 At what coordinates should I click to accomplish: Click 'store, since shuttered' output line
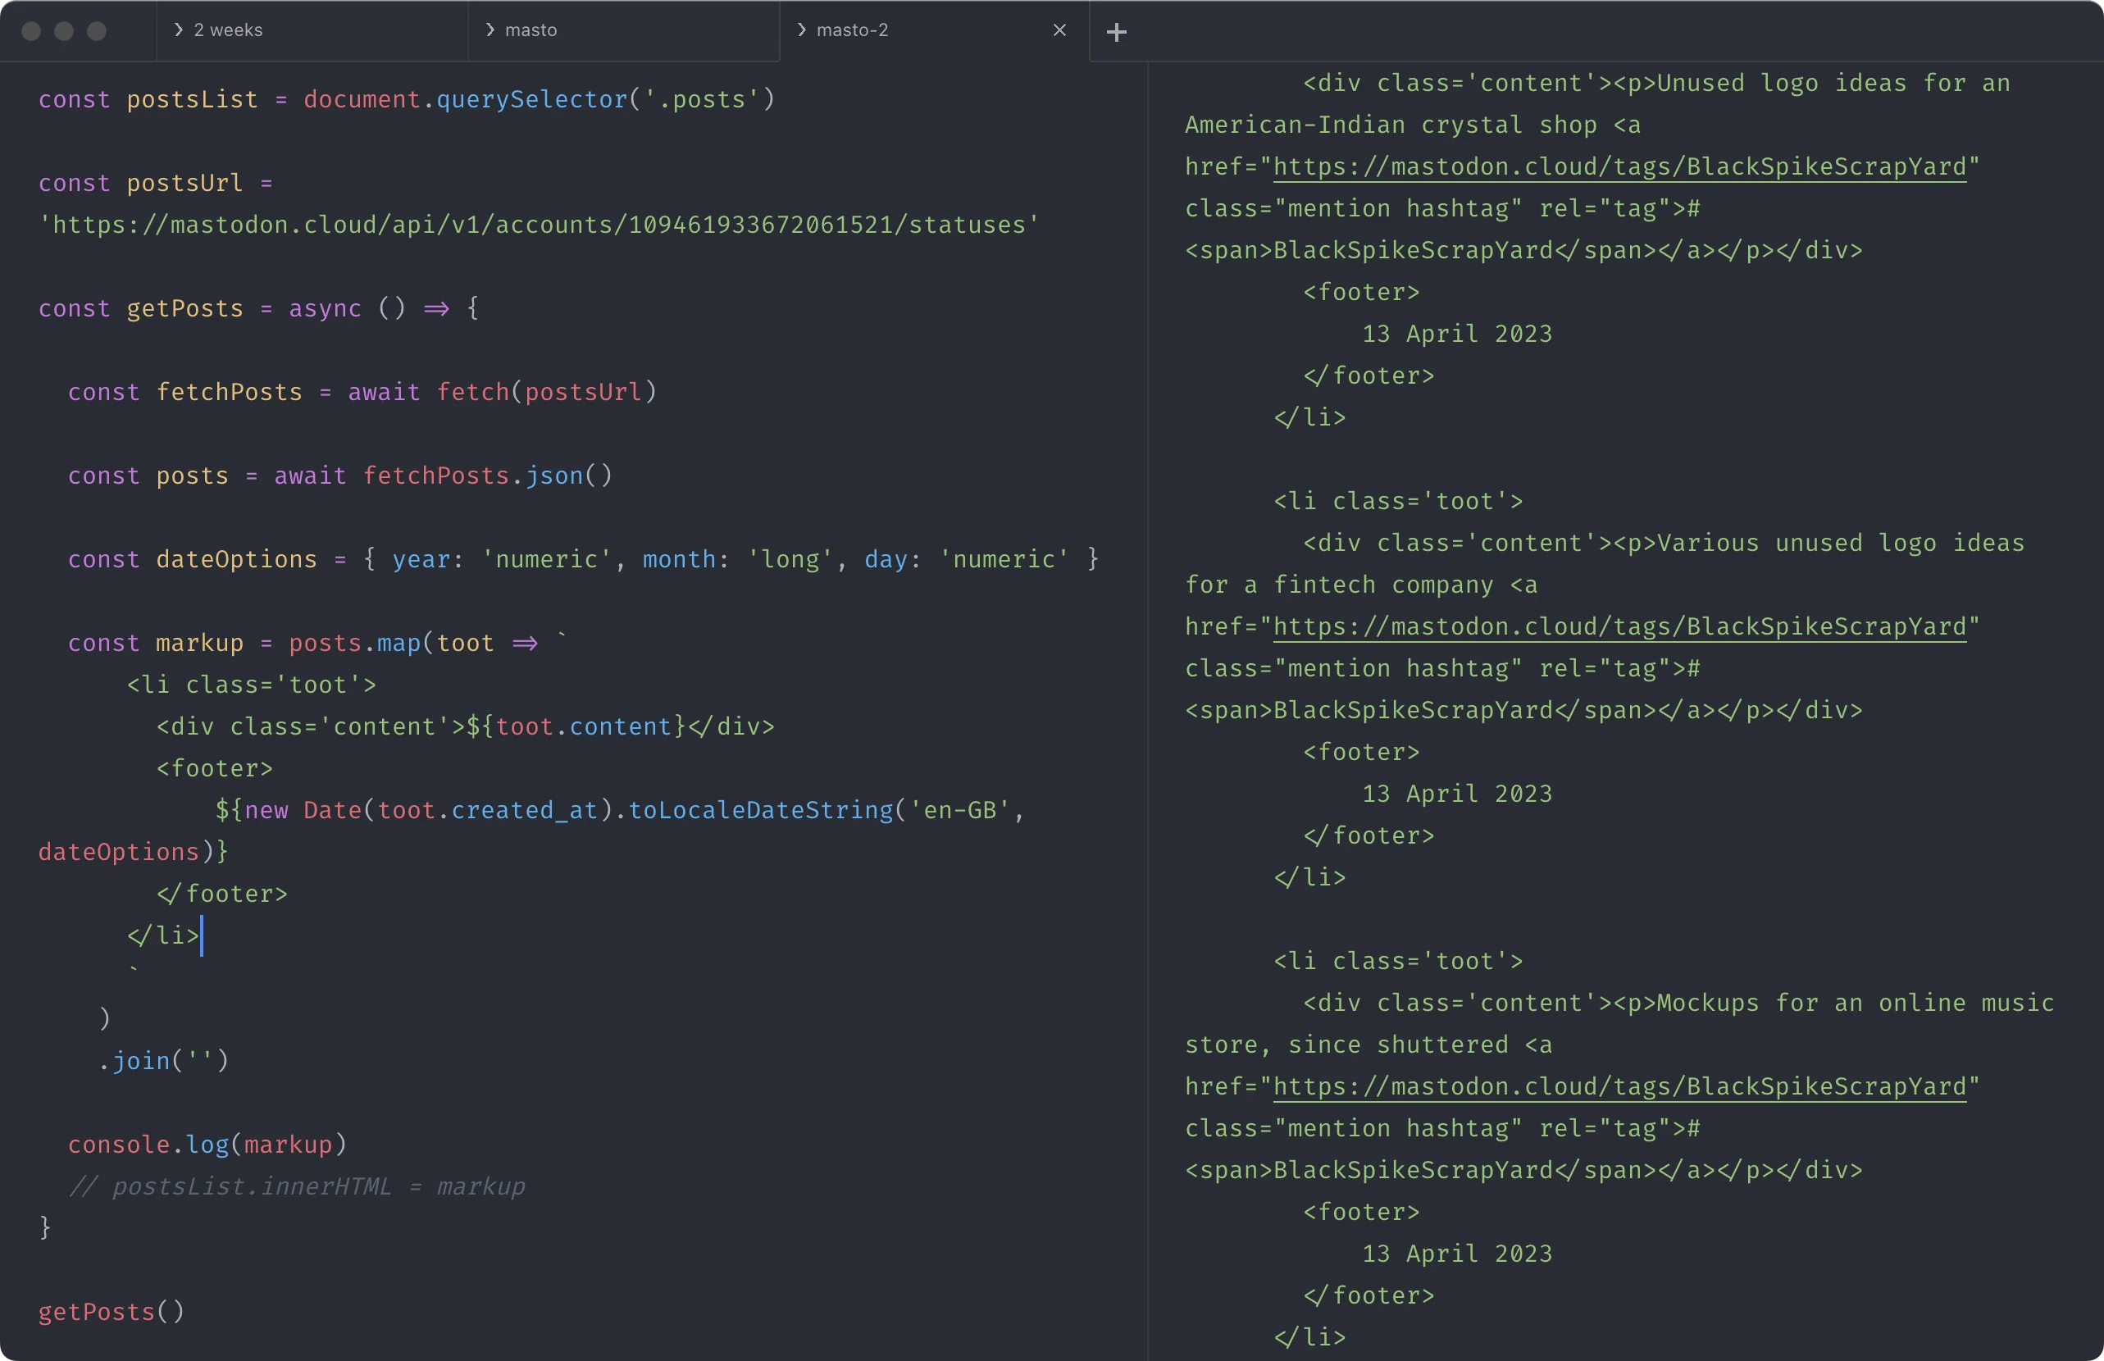coord(1369,1045)
